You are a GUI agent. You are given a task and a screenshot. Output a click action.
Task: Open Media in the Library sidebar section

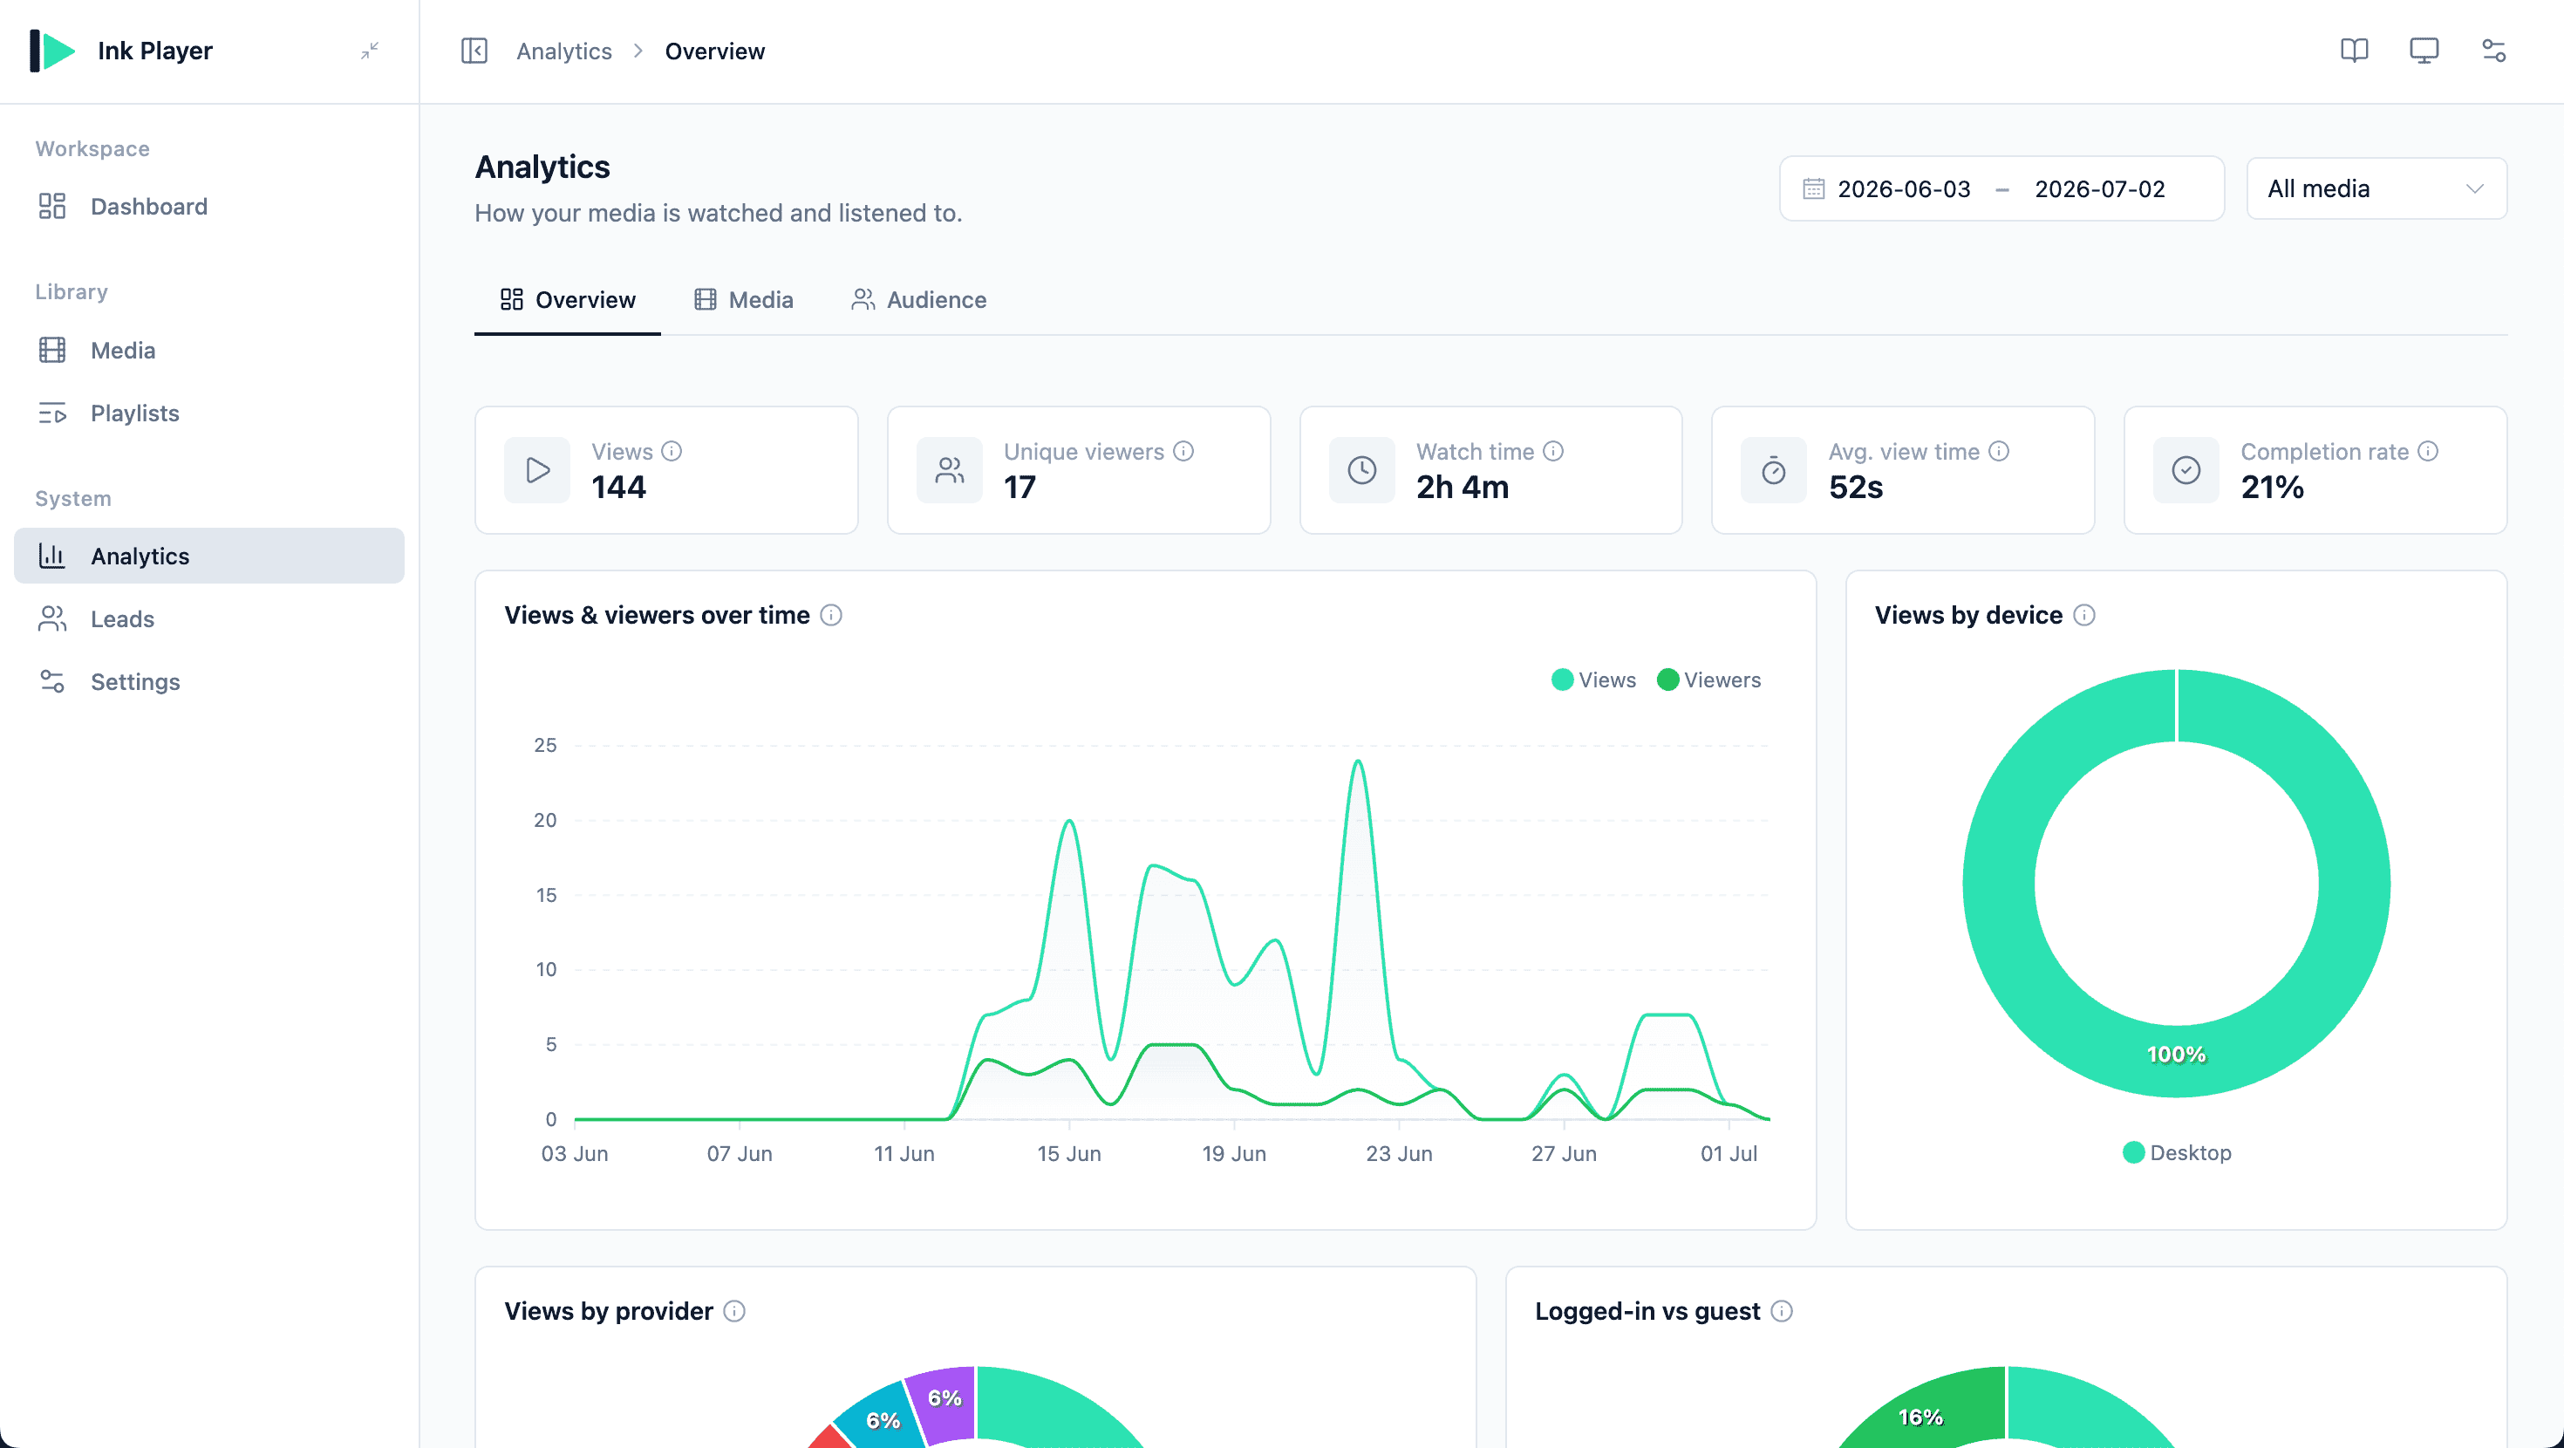(209, 351)
